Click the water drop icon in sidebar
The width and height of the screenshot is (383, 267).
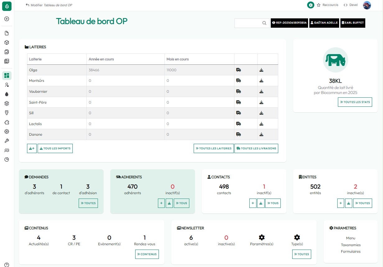[7, 94]
